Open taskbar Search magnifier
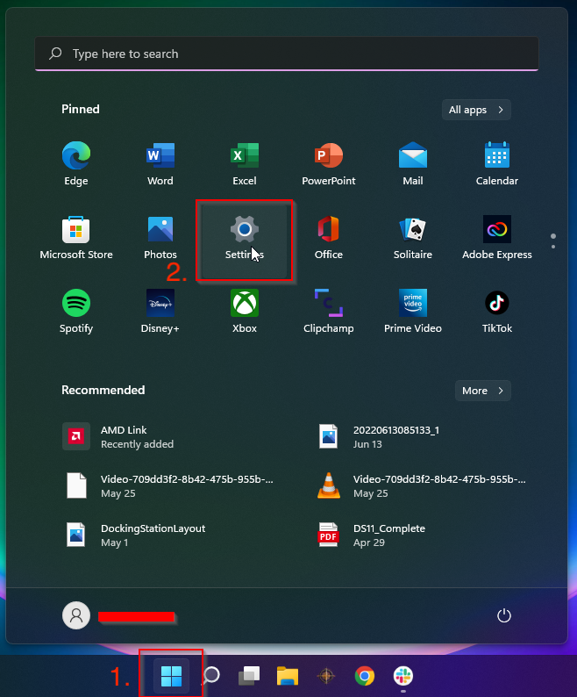The width and height of the screenshot is (577, 697). [x=211, y=676]
